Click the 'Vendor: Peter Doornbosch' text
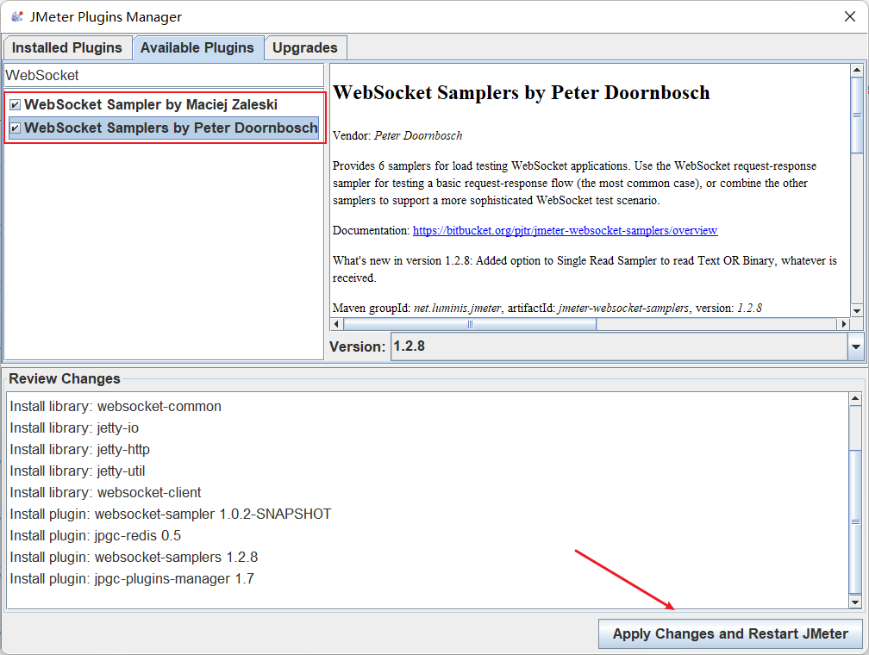The image size is (869, 655). (x=397, y=136)
